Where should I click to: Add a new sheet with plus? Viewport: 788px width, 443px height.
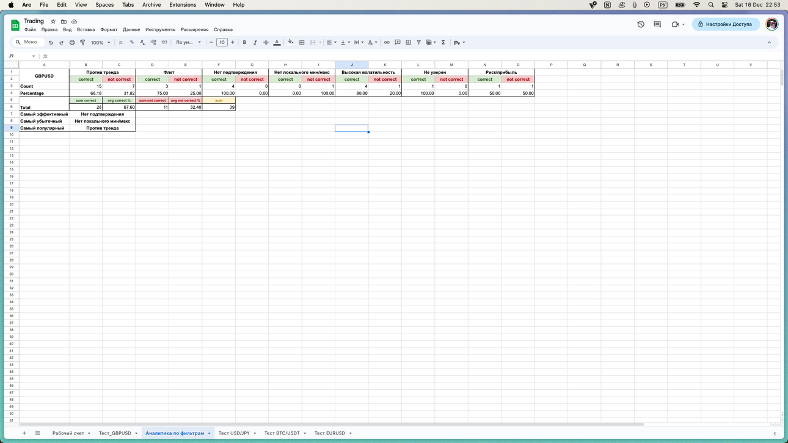point(24,433)
